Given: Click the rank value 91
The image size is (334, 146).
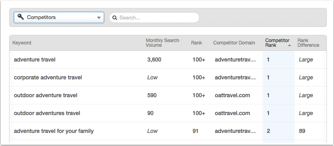Looking at the screenshot, I should [195, 131].
